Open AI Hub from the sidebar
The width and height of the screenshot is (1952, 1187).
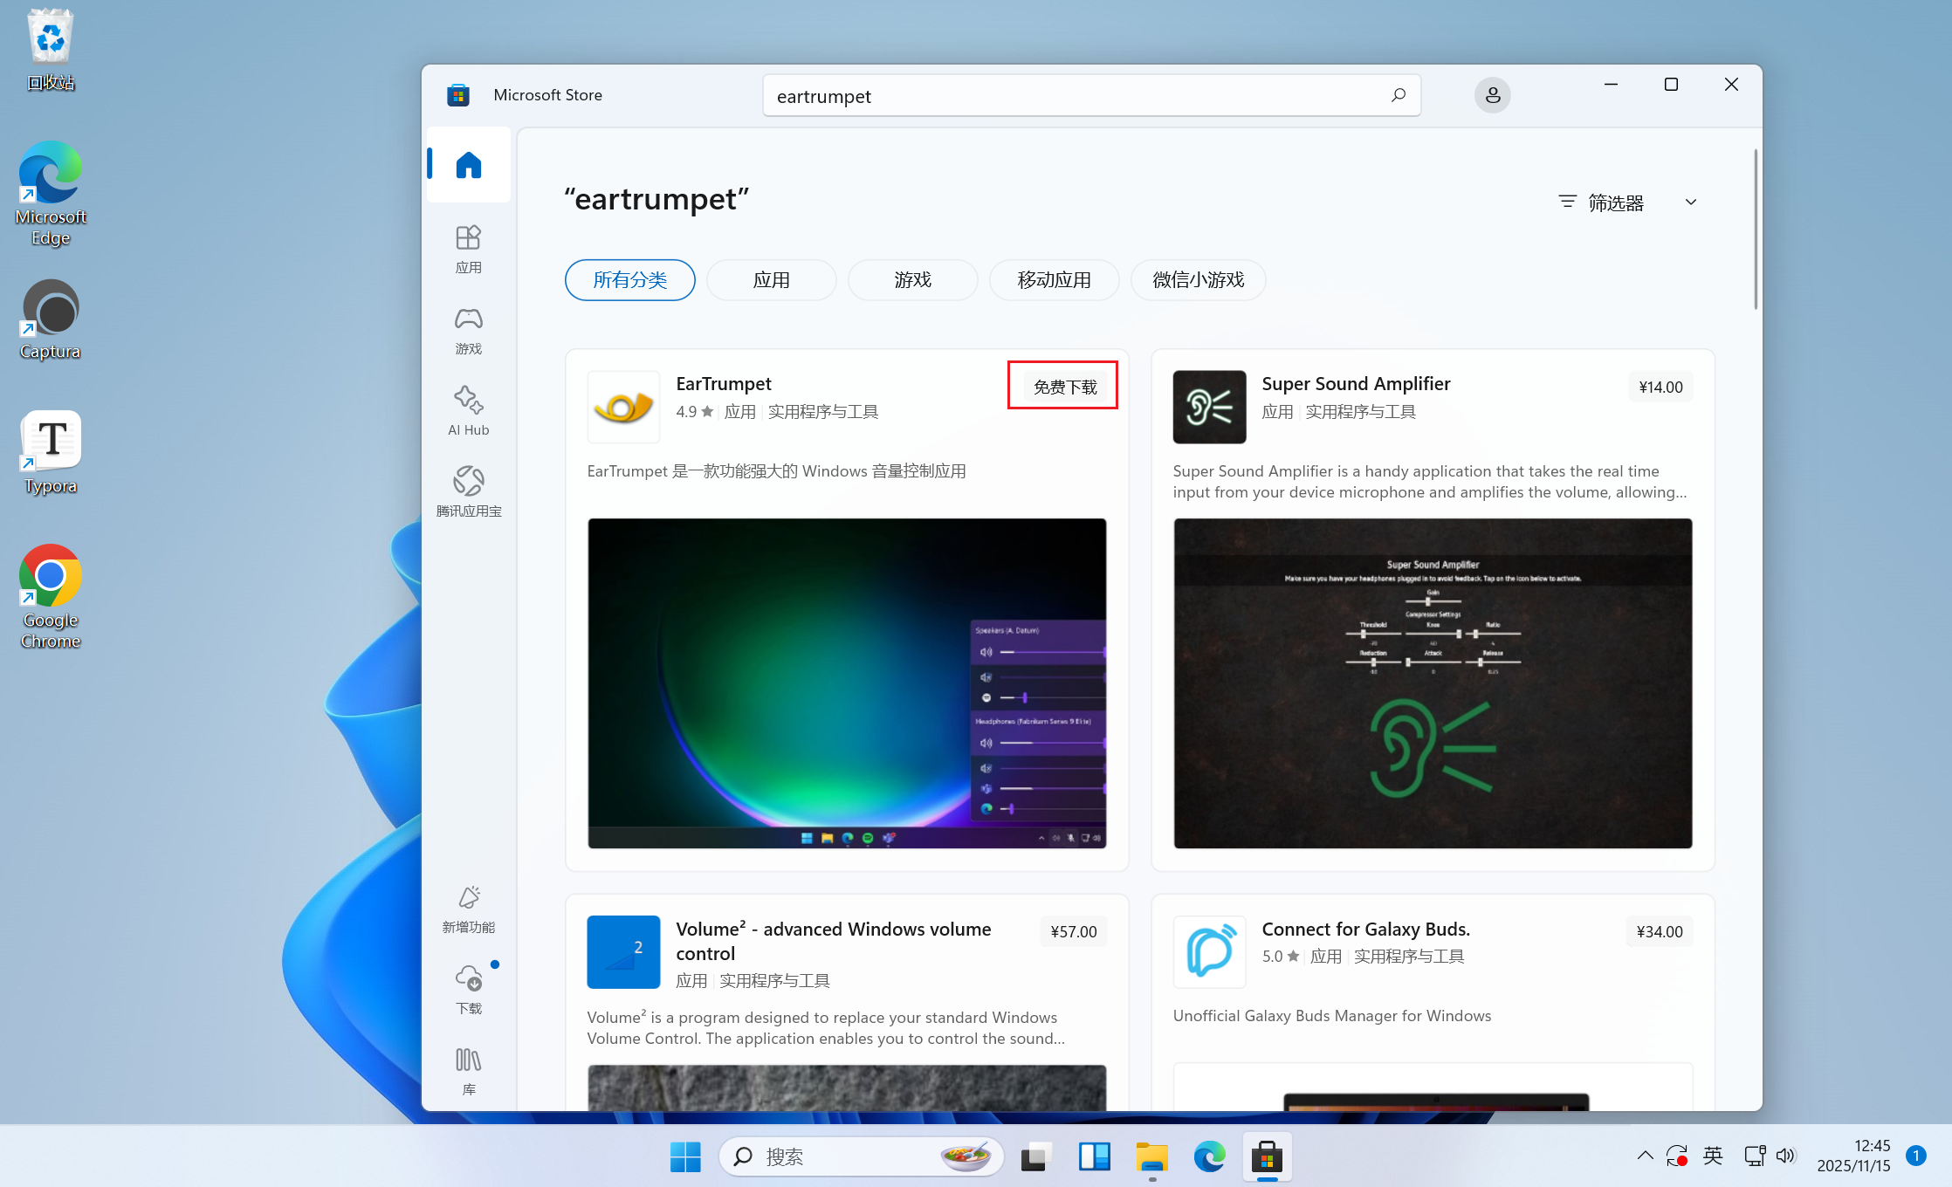click(468, 410)
